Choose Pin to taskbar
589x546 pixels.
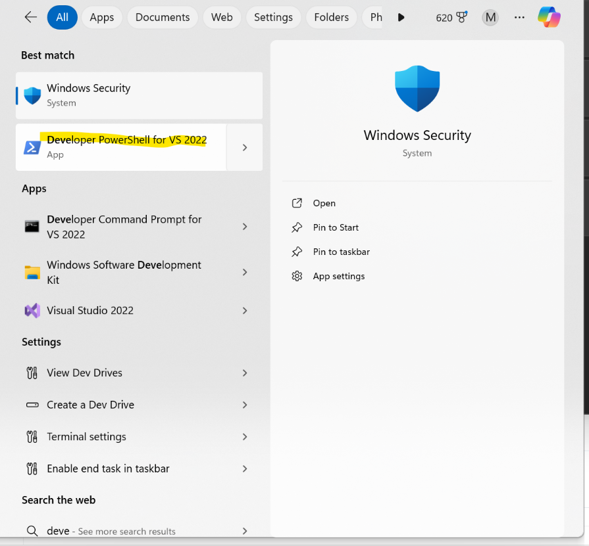pos(342,252)
